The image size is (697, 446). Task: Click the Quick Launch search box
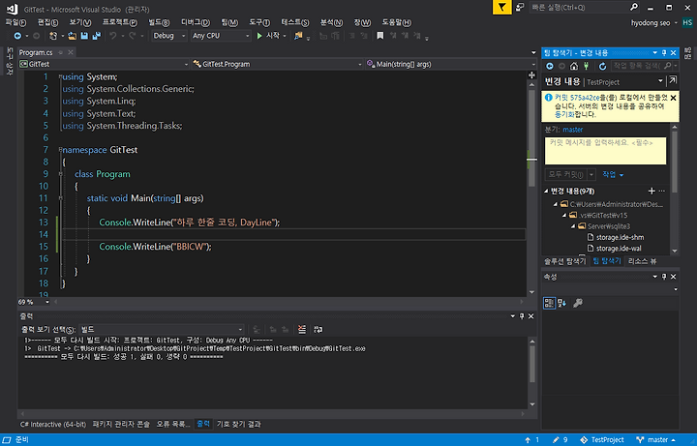point(584,7)
